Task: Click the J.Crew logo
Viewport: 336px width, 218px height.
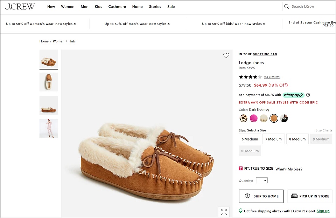Action: 20,7
